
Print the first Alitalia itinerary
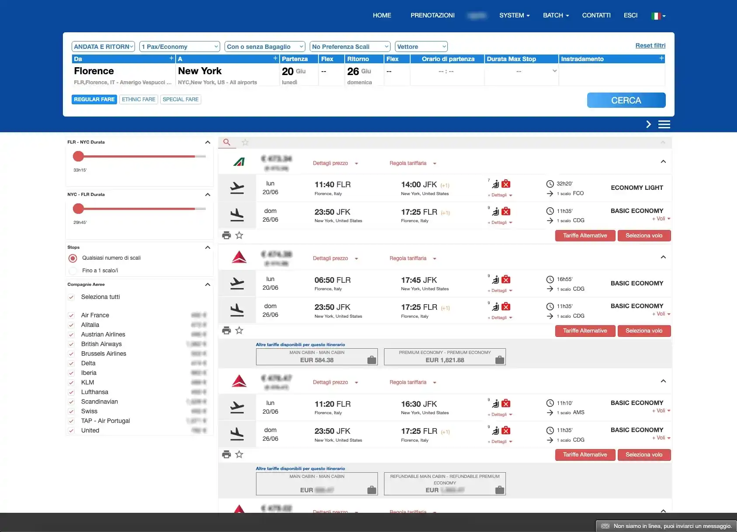226,236
